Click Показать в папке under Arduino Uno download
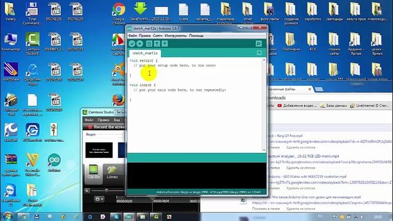The height and width of the screenshot is (221, 393). click(266, 209)
